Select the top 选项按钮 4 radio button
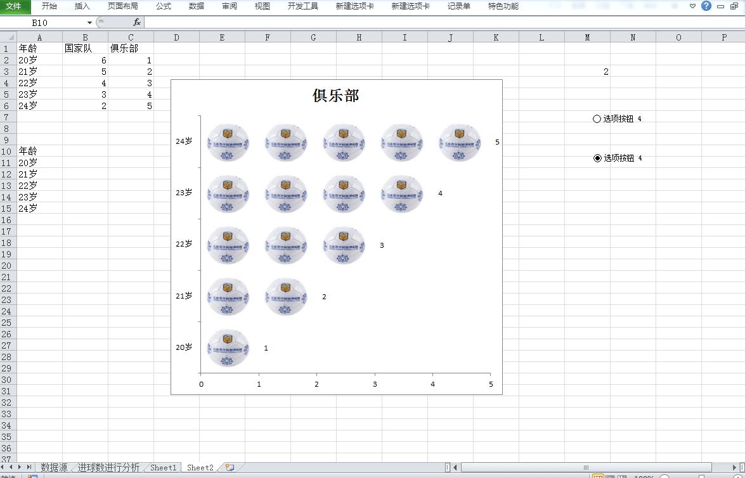The width and height of the screenshot is (745, 478). (596, 119)
